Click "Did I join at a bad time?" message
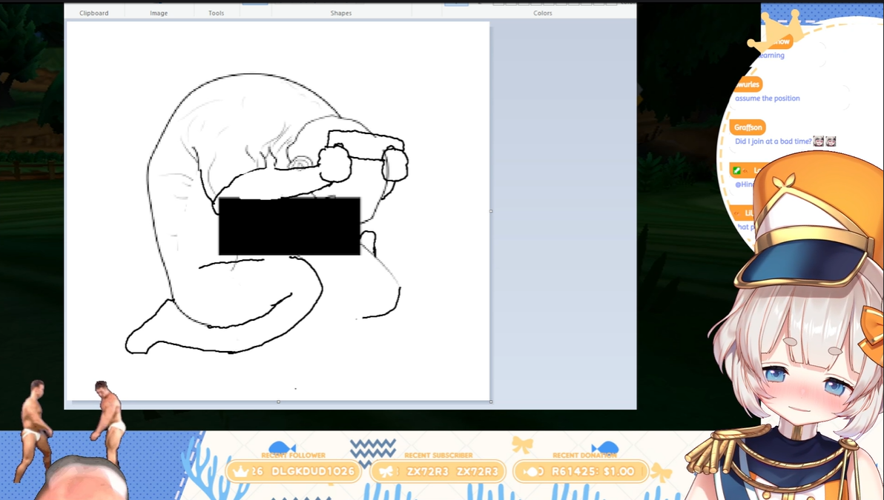884x500 pixels. [773, 141]
